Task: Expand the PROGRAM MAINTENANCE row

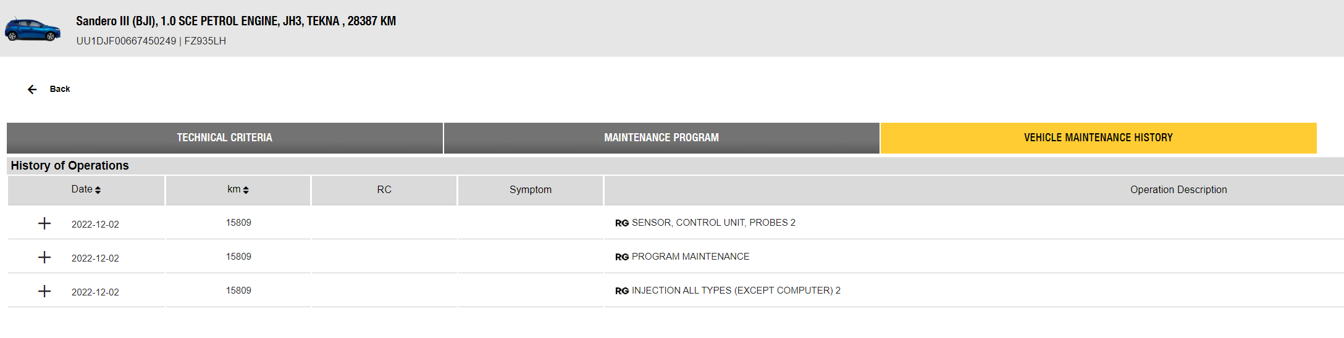Action: pyautogui.click(x=44, y=257)
